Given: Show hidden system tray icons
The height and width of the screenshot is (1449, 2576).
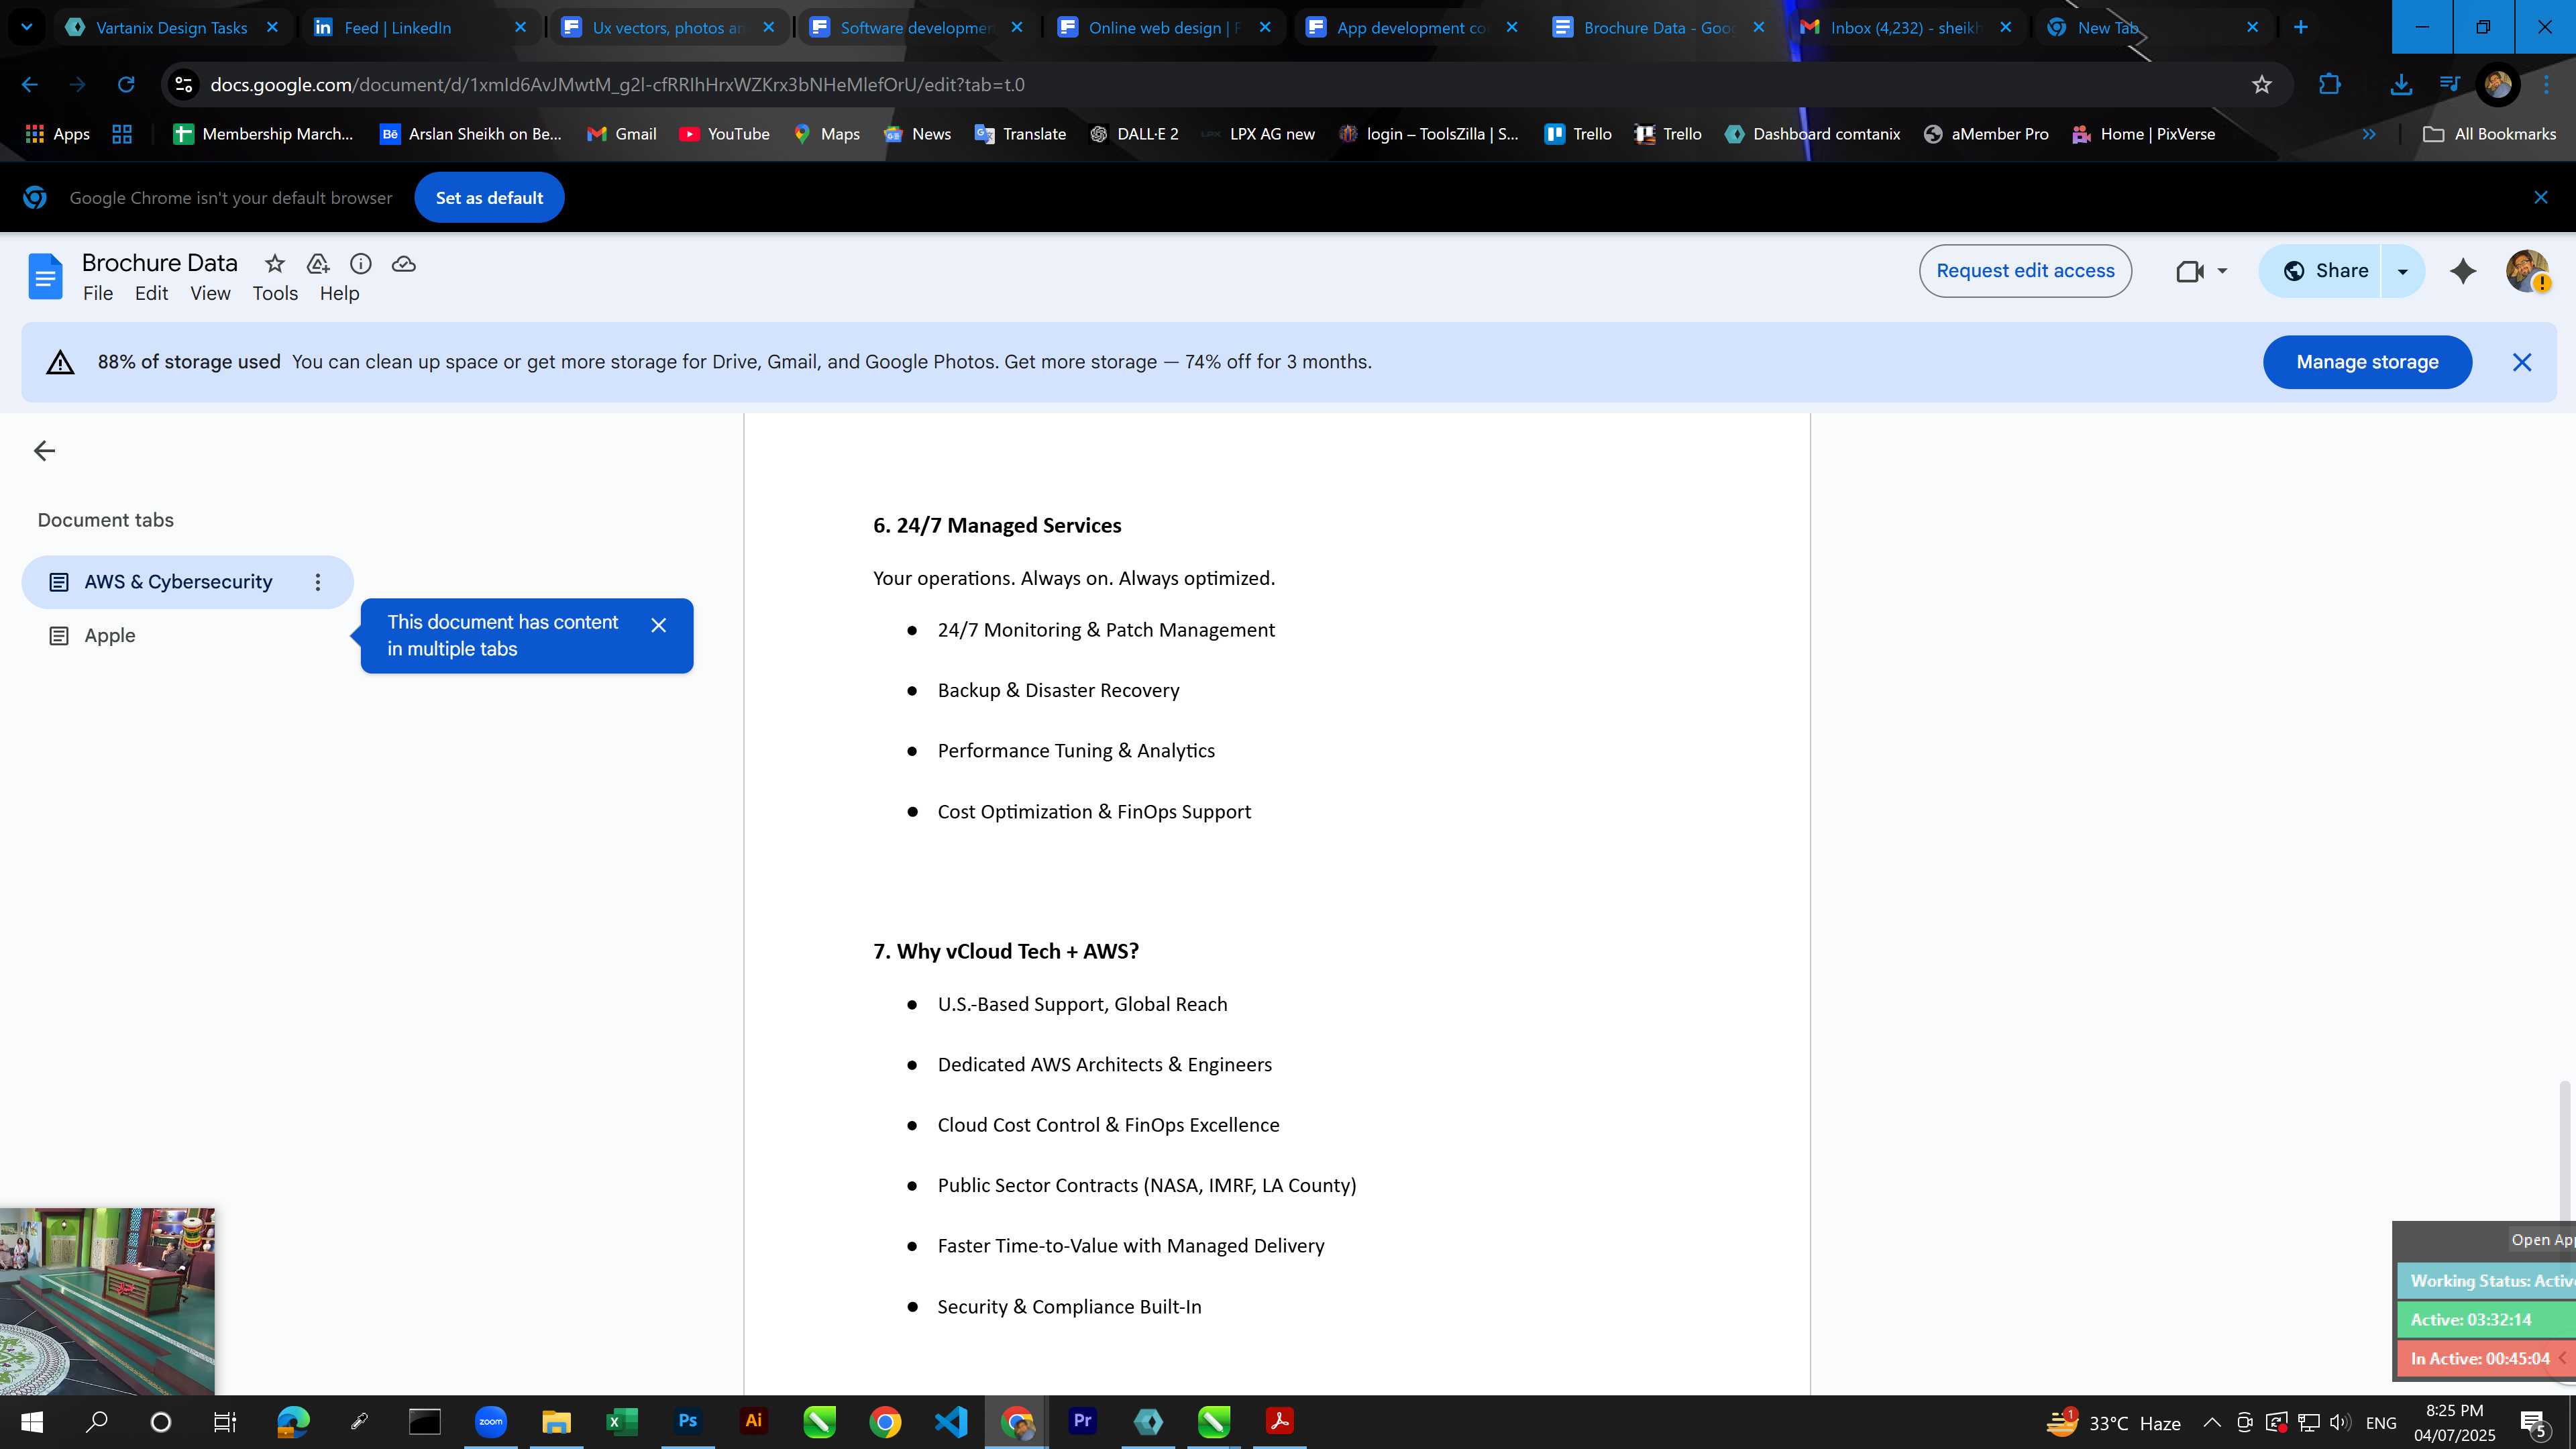Looking at the screenshot, I should pyautogui.click(x=2211, y=1422).
